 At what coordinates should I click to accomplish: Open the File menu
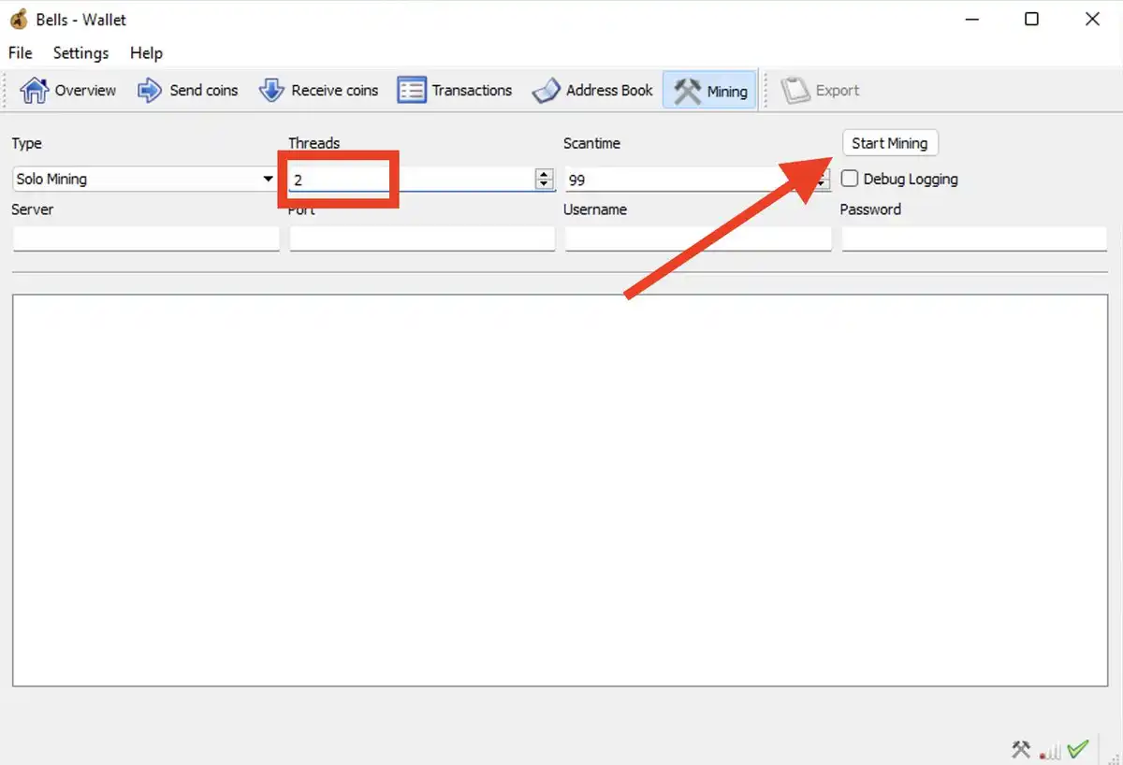[20, 53]
